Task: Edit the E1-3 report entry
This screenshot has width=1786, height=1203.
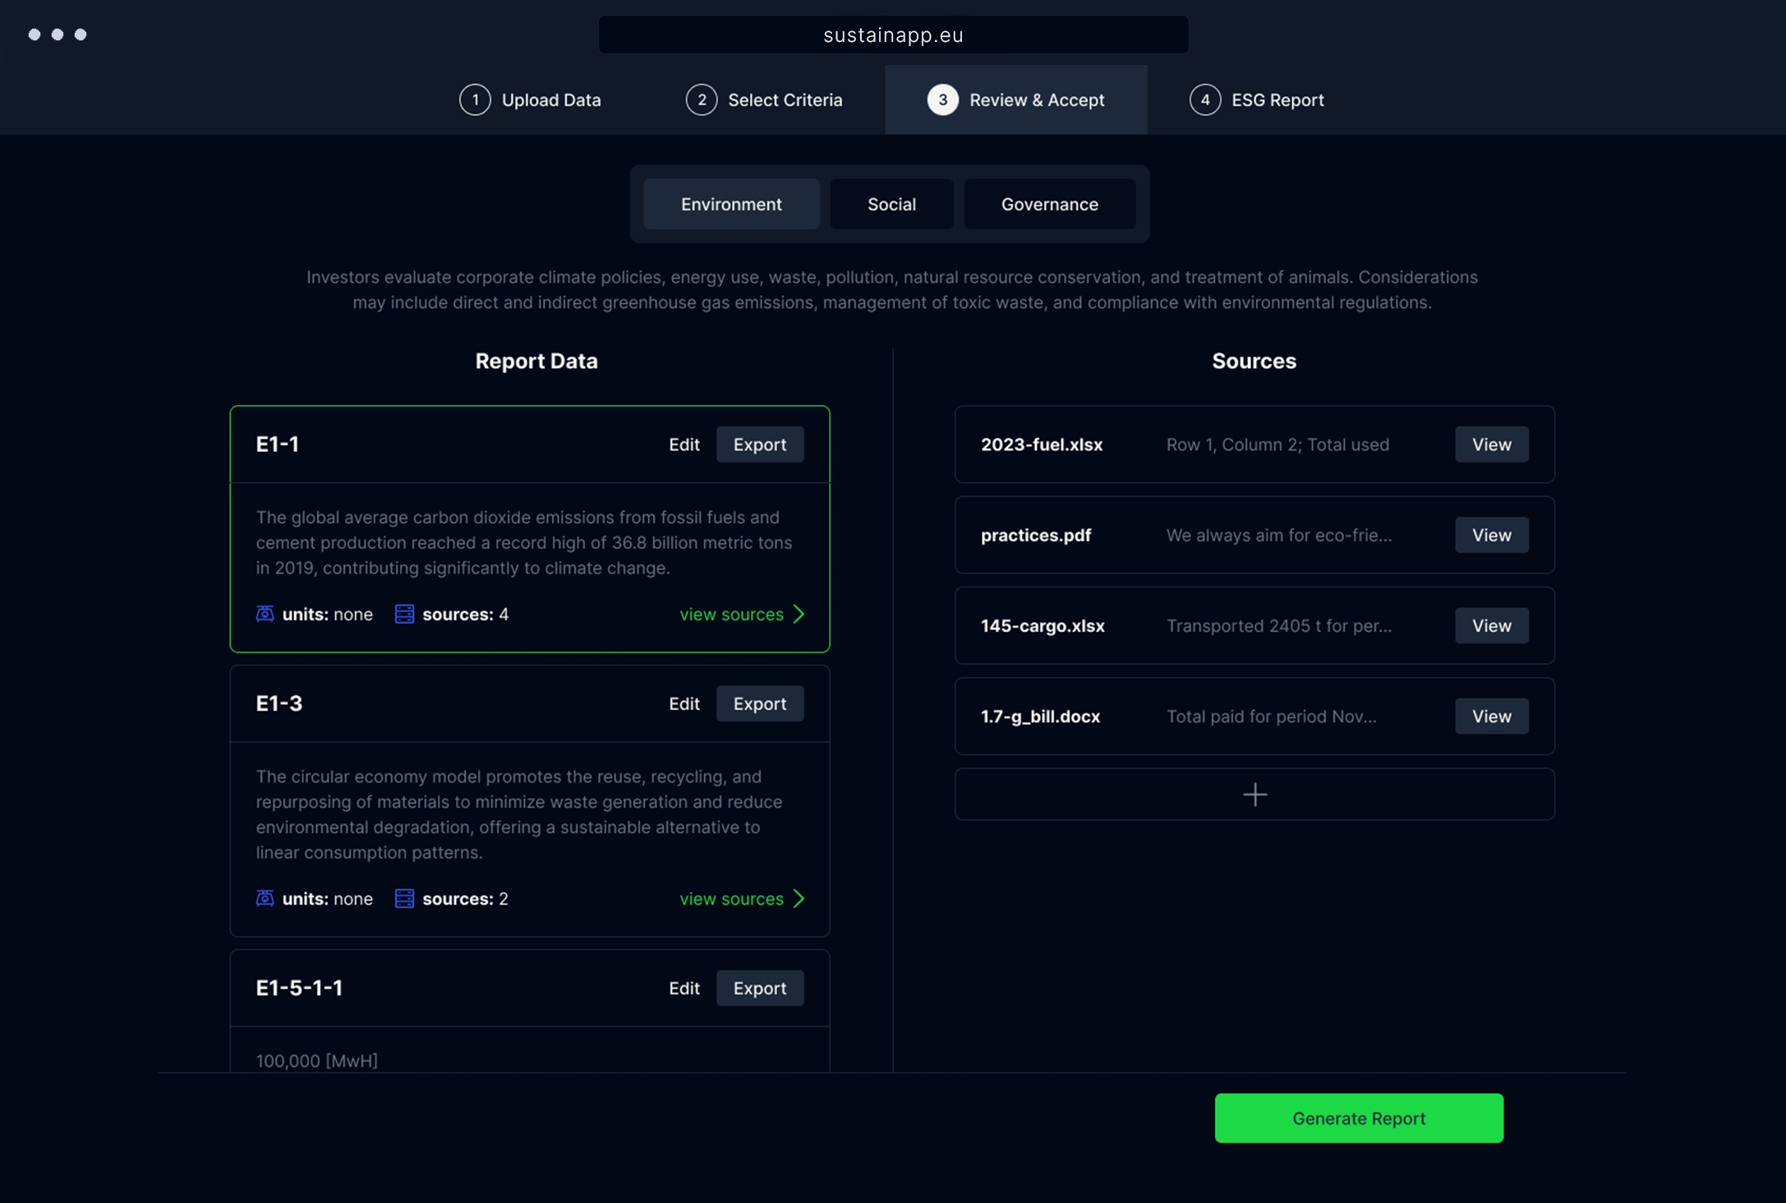Action: 684,703
